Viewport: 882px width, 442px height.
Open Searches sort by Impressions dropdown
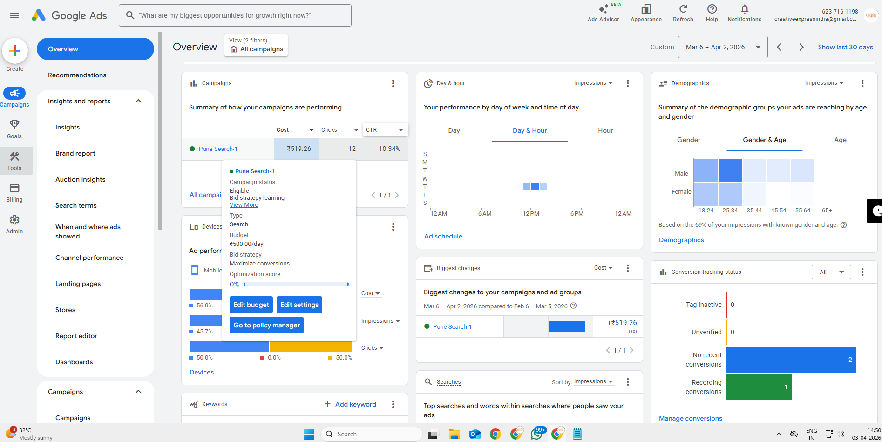click(x=593, y=381)
